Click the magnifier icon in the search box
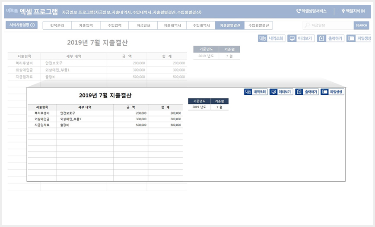Image resolution: width=375 pixels, height=227 pixels. (x=307, y=25)
